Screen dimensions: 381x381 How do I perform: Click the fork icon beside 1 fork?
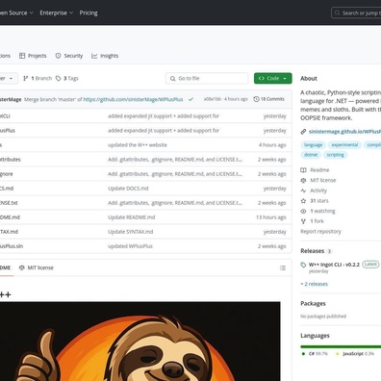(x=303, y=221)
